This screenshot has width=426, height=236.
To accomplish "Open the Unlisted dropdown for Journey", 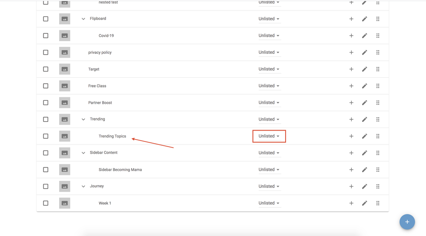I will 269,186.
